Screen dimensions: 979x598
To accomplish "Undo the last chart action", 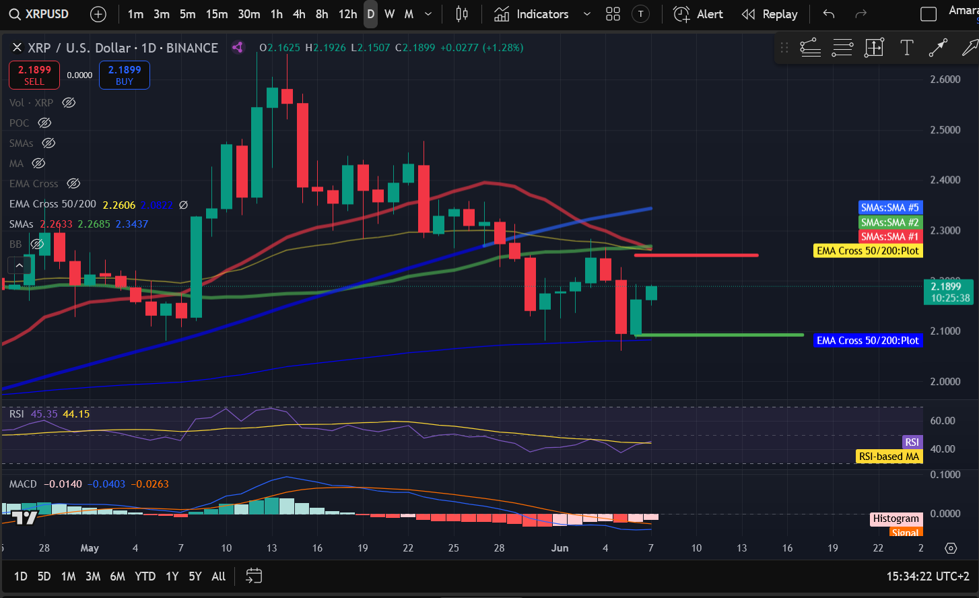I will tap(829, 14).
